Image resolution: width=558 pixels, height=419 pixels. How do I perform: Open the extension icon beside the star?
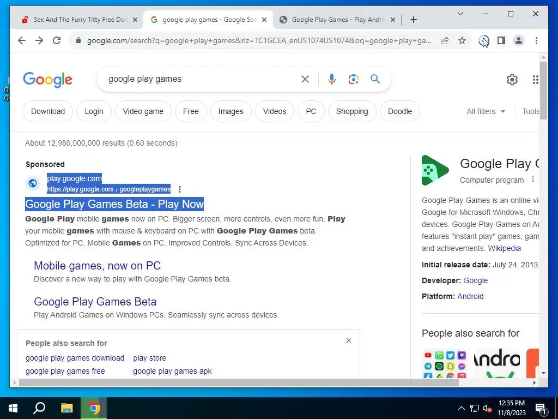(x=483, y=40)
